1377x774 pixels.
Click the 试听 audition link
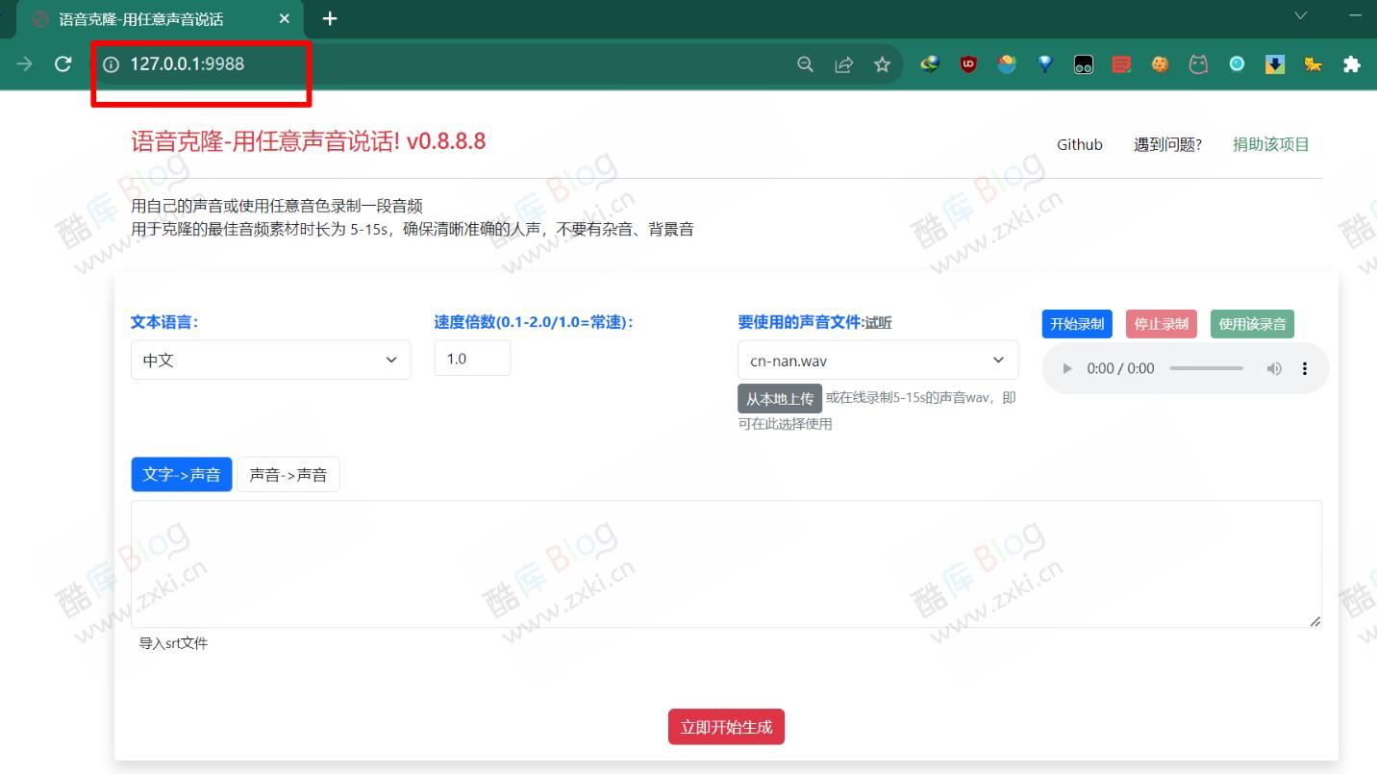pyautogui.click(x=881, y=322)
